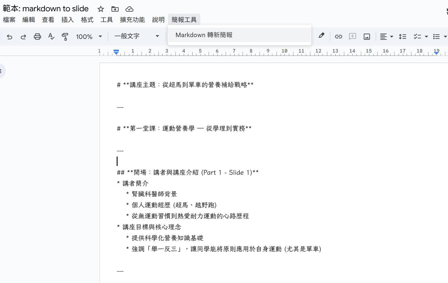Select Markdown 轉新簡報 menu item

coord(204,35)
